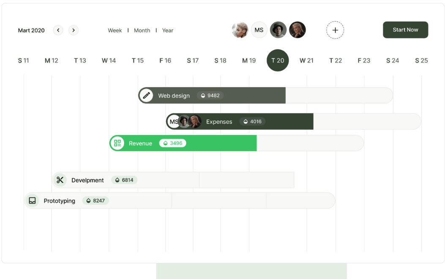The image size is (445, 279).
Task: Switch to Year view
Action: (x=168, y=30)
